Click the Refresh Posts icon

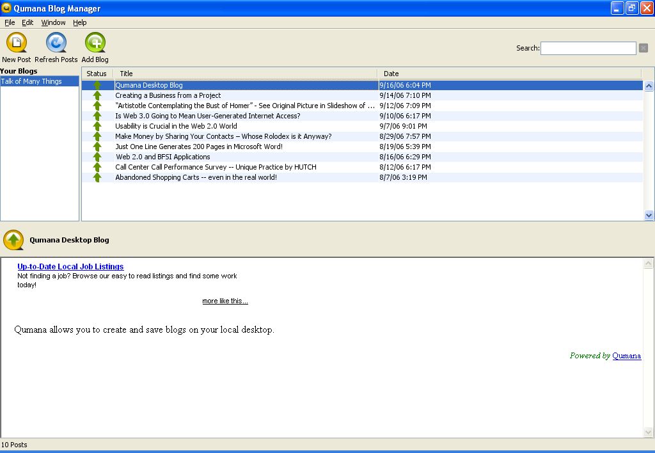pos(56,43)
